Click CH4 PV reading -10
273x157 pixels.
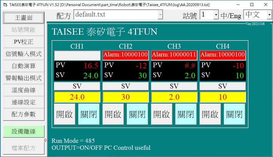point(238,66)
